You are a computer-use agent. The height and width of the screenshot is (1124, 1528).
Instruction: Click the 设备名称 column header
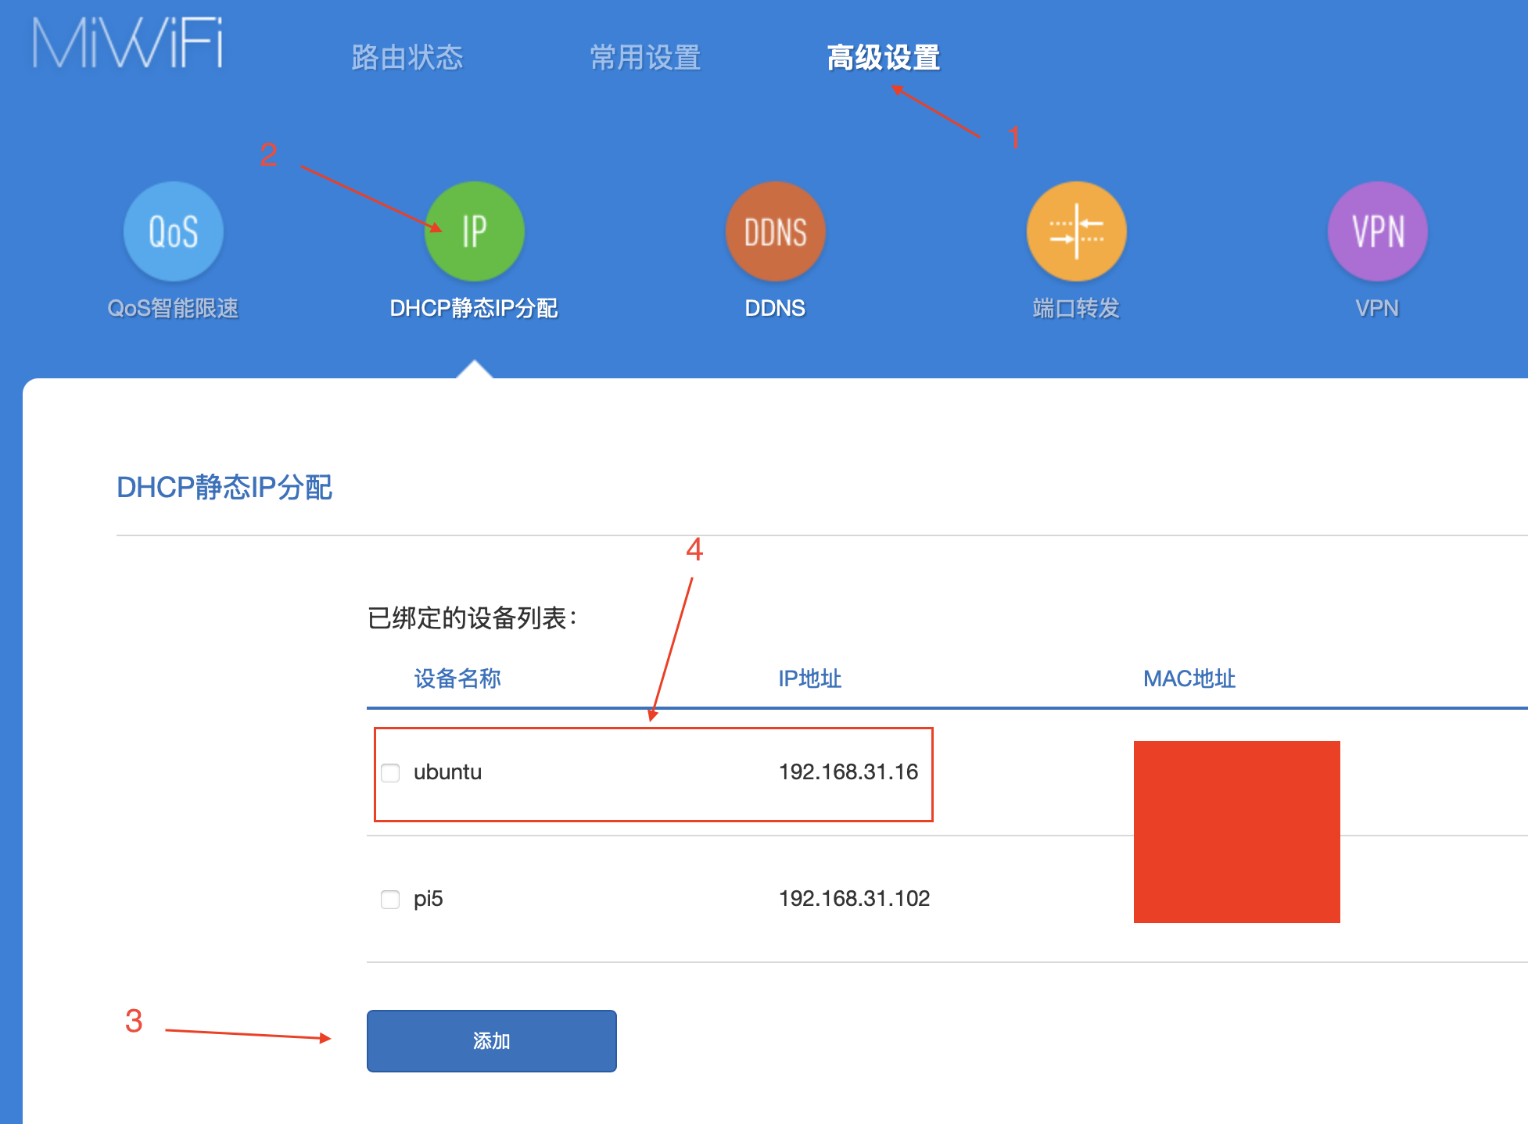457,678
